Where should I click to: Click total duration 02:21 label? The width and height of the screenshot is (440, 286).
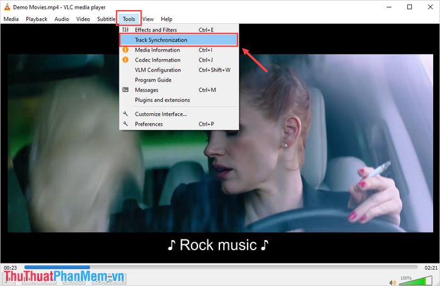tap(431, 268)
